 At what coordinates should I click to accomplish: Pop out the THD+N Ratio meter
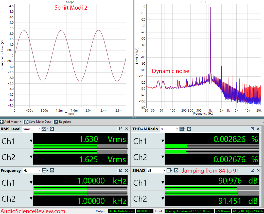click(x=252, y=129)
